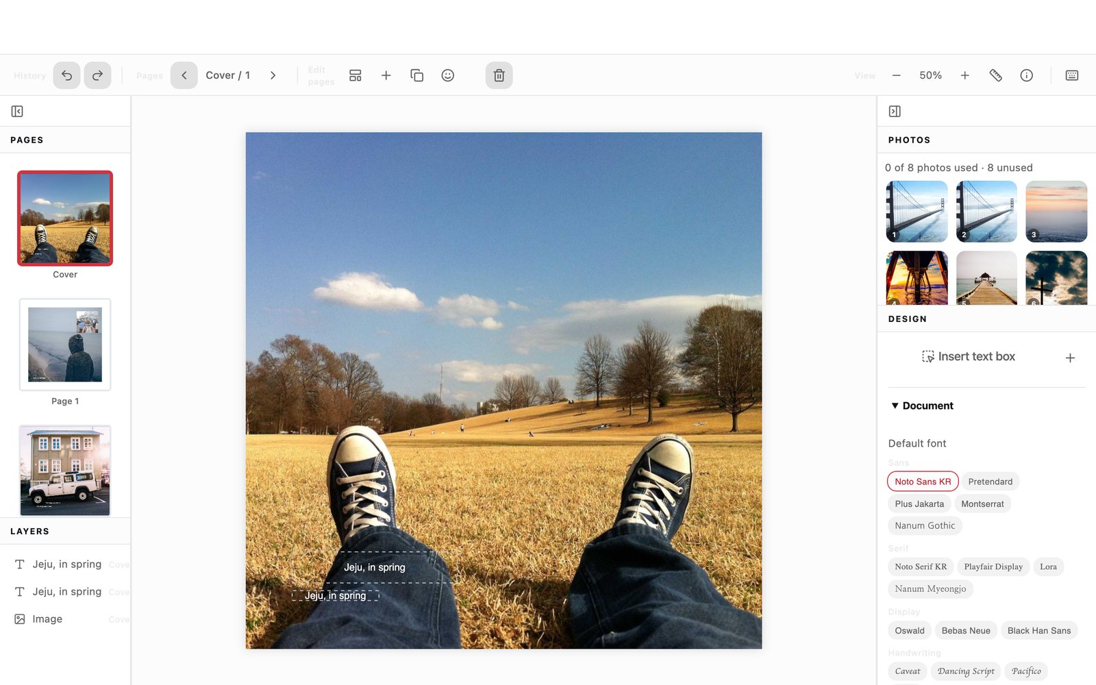Select Noto Sans KR default font

pos(923,482)
